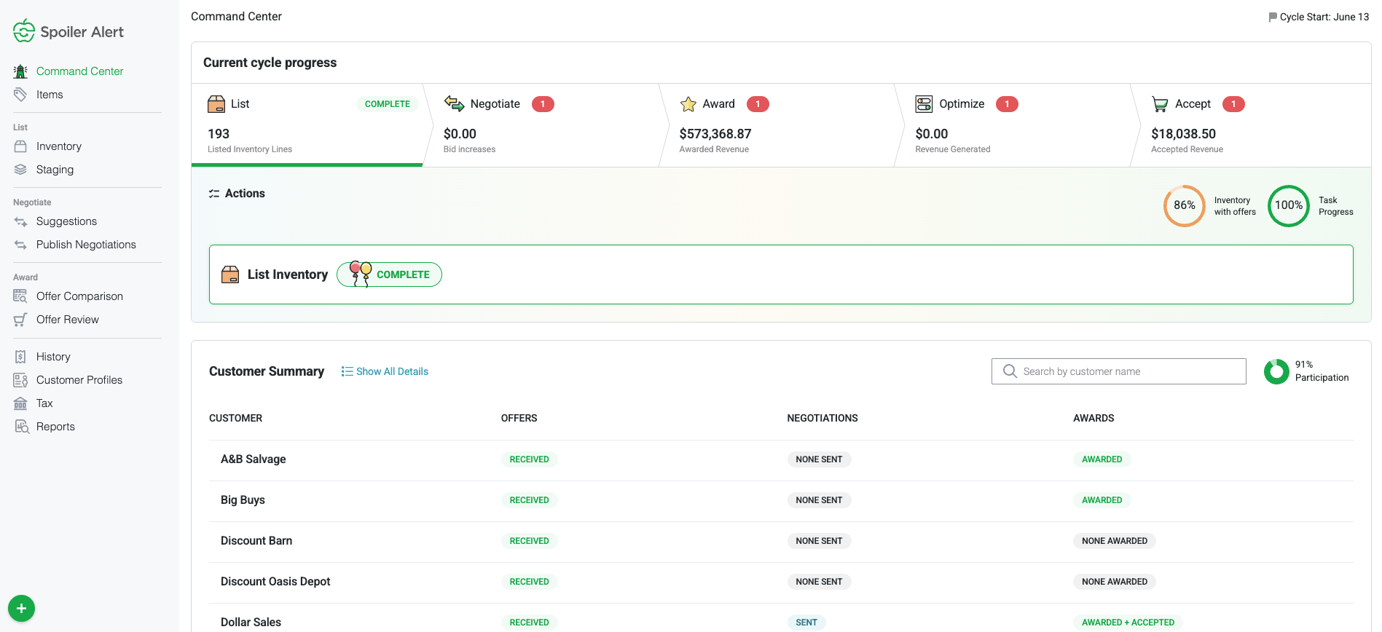1382x632 pixels.
Task: Click the Cycle Start flag icon
Action: [x=1273, y=17]
